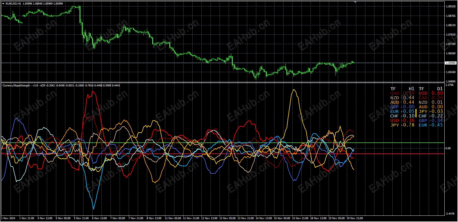Click the 19 Nov 21:00 time label
The image size is (458, 222).
(x=355, y=218)
